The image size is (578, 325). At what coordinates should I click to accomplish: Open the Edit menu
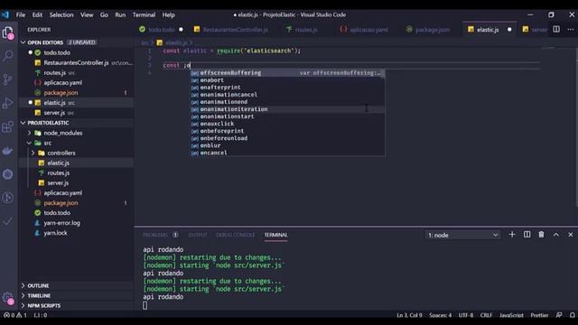point(37,14)
